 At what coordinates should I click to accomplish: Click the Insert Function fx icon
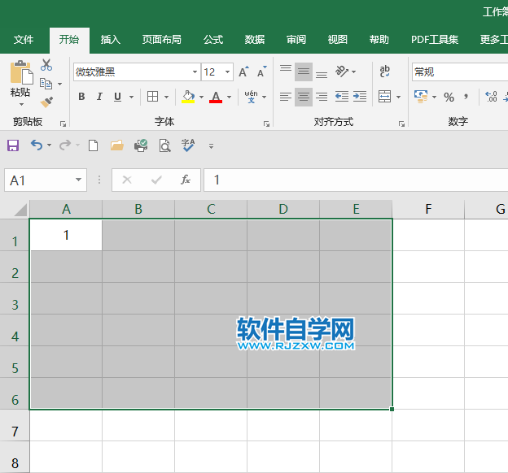click(x=186, y=180)
